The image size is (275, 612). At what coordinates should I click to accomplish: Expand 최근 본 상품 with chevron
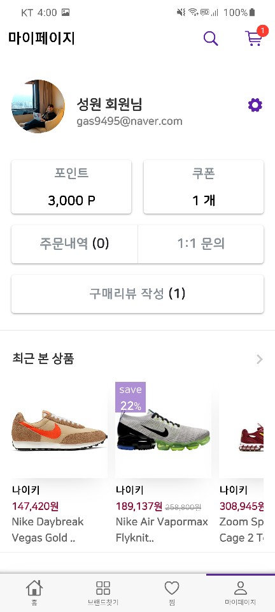pos(260,360)
